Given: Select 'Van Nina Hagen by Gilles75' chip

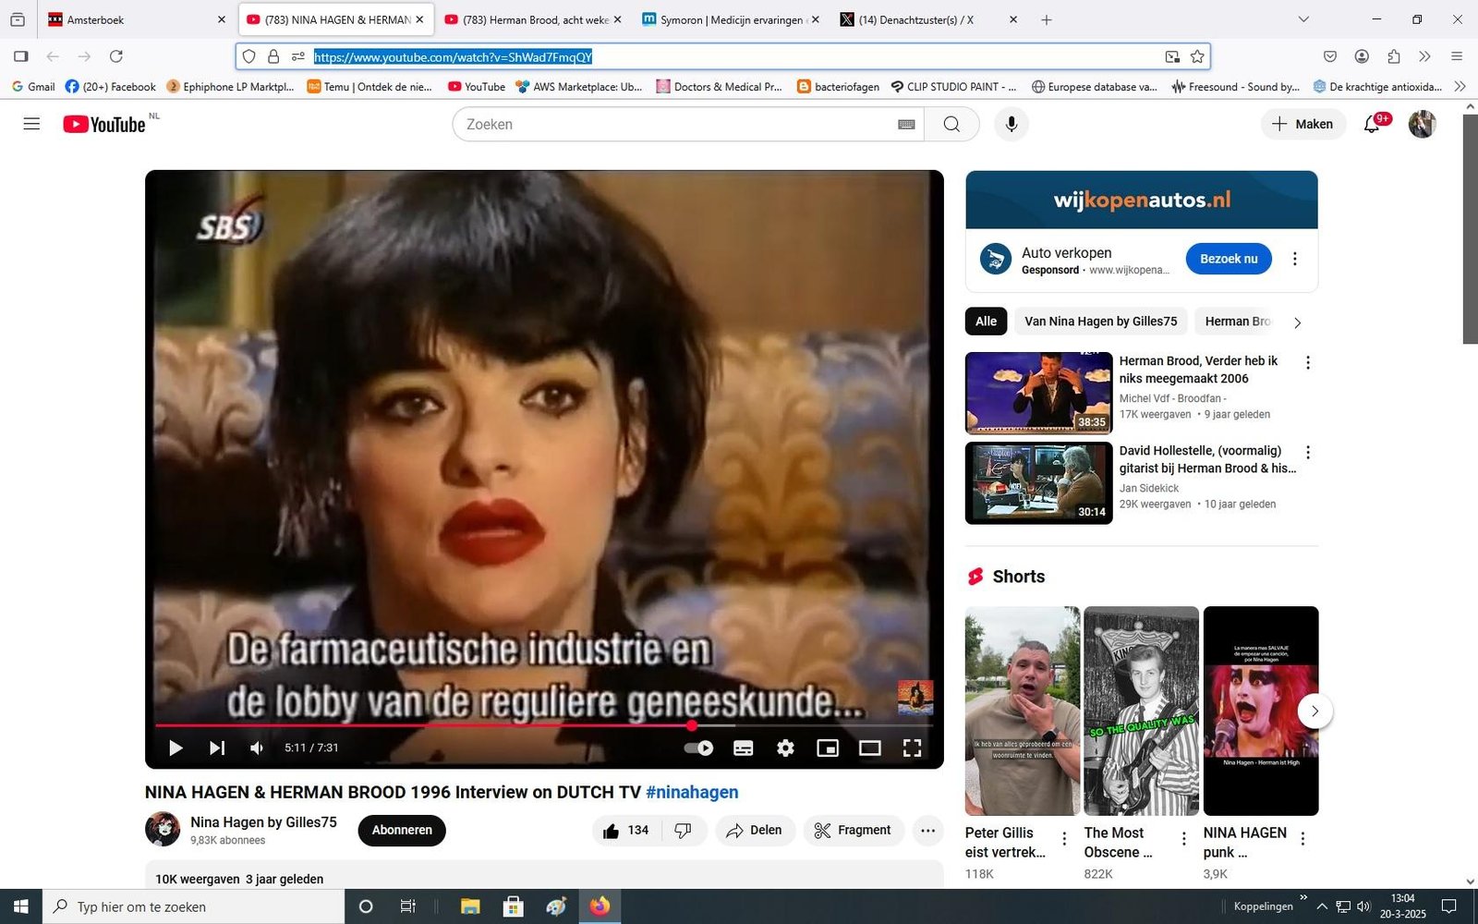Looking at the screenshot, I should pyautogui.click(x=1100, y=322).
